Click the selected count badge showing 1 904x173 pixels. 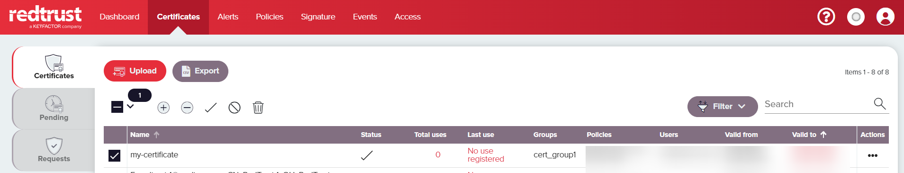[140, 95]
